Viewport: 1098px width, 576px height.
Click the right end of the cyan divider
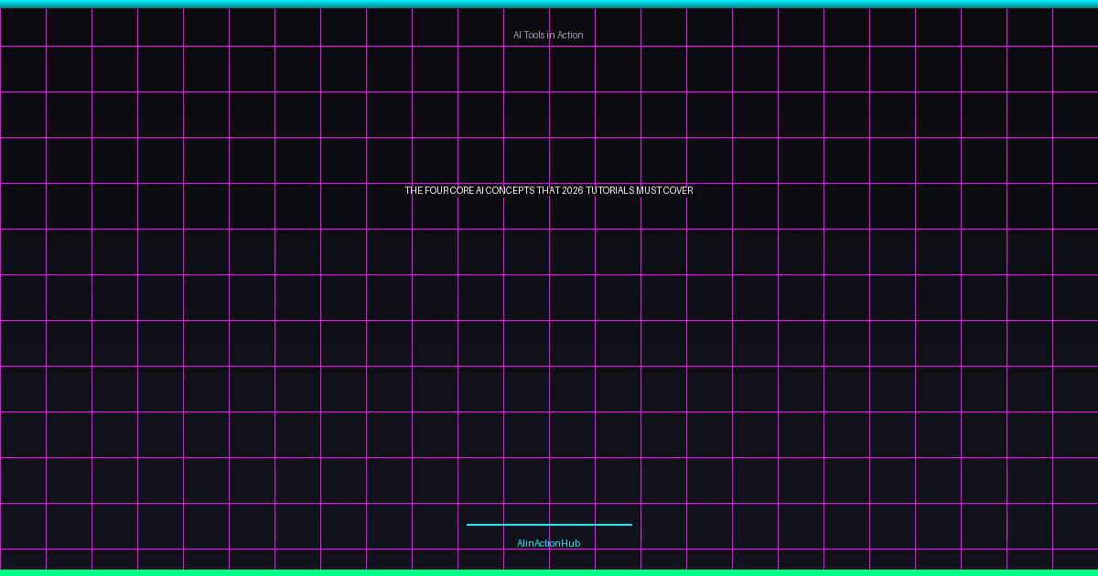click(x=630, y=525)
